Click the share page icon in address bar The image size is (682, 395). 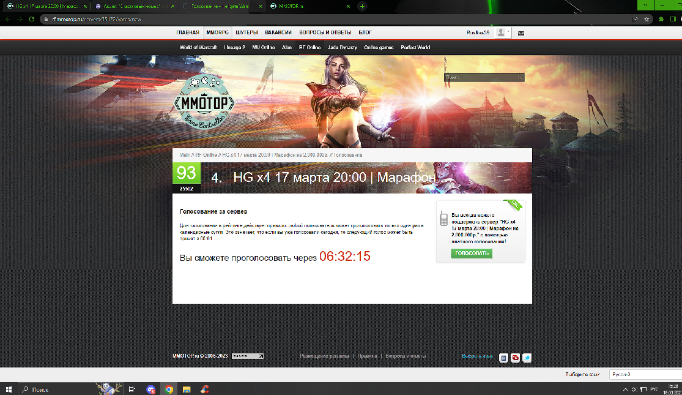point(636,19)
